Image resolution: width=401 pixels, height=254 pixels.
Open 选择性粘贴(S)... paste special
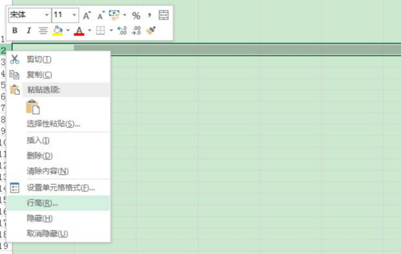[59, 124]
